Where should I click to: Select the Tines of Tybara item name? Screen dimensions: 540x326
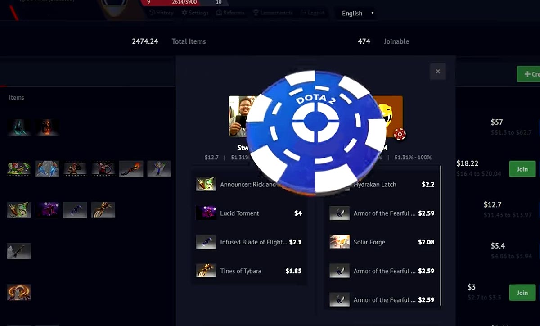240,271
